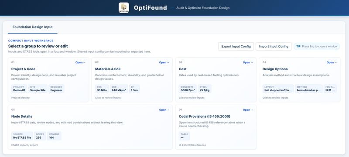Switch to Foundation Design Input tab
Viewport: 349px width, 157px height.
click(x=32, y=27)
